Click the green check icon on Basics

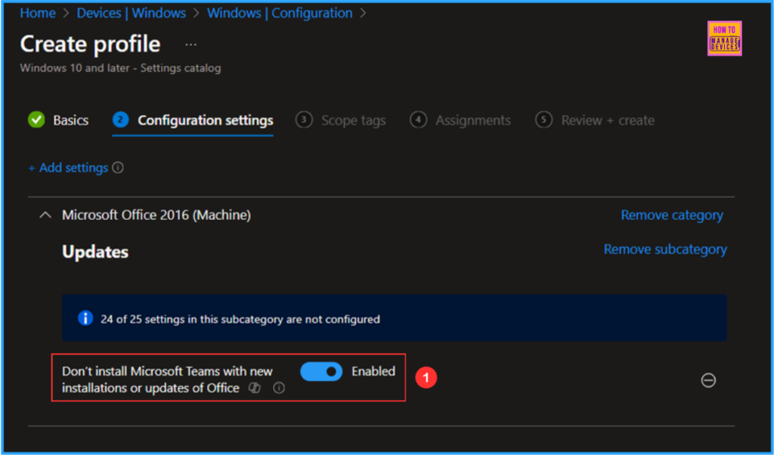pyautogui.click(x=36, y=119)
